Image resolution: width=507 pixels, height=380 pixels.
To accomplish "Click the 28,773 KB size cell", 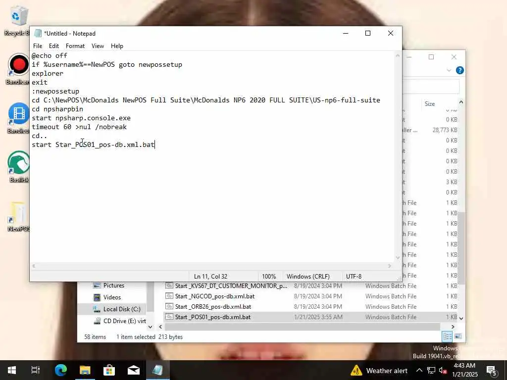I will 445,130.
